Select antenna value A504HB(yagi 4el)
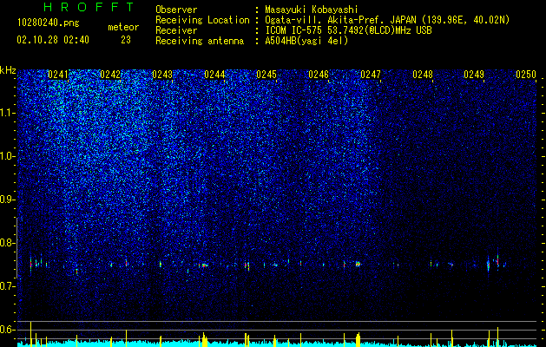 (x=306, y=41)
